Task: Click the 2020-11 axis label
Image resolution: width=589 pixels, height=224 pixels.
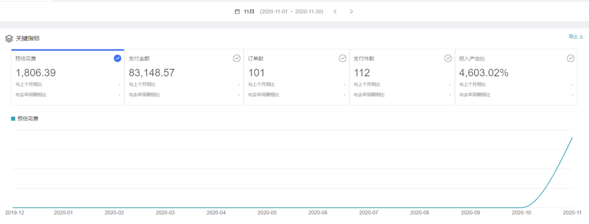Action: 572,213
